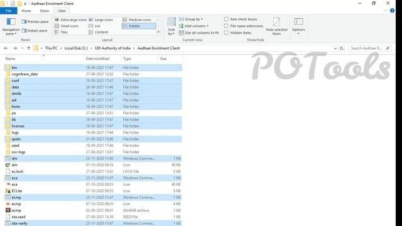This screenshot has height=226, width=402.
Task: Switch to the Home tab
Action: pyautogui.click(x=26, y=11)
